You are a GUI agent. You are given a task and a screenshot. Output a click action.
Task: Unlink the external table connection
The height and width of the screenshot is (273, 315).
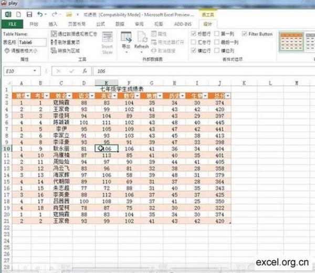[x=163, y=50]
